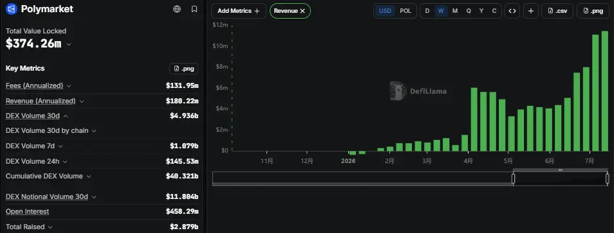Viewport: 614px width, 233px height.
Task: Select monthly (M) interval
Action: [x=455, y=11]
